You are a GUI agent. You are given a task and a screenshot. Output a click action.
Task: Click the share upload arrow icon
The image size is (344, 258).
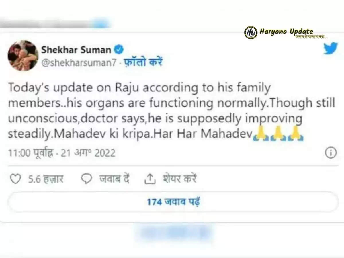pyautogui.click(x=150, y=179)
